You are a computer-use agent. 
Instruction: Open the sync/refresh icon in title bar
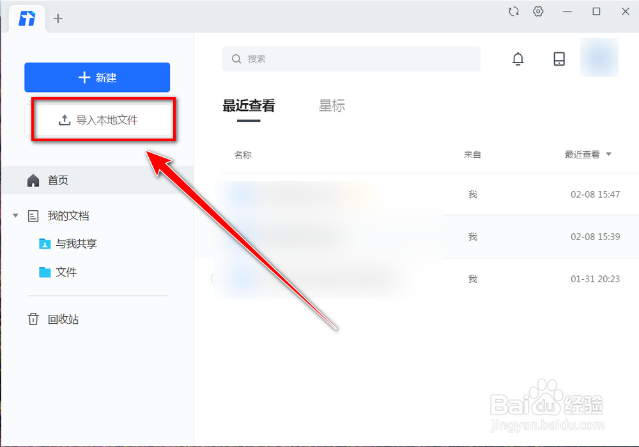pyautogui.click(x=514, y=11)
